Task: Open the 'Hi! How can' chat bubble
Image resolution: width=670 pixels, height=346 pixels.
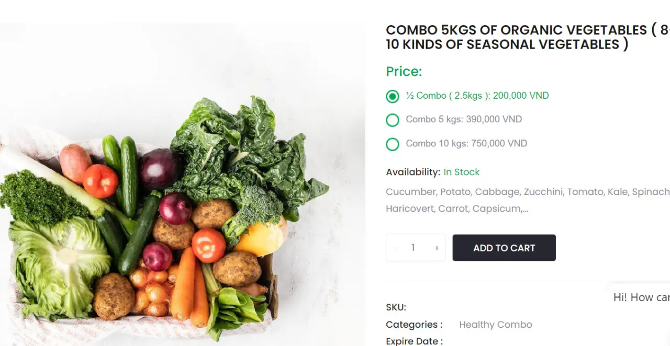Action: 641,297
